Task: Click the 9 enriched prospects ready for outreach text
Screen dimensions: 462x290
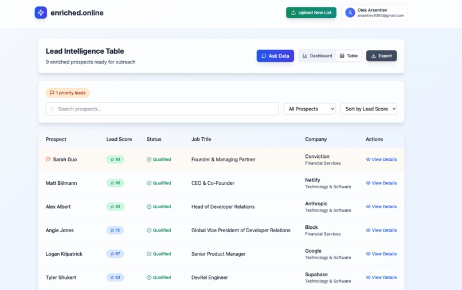Action: pos(91,62)
